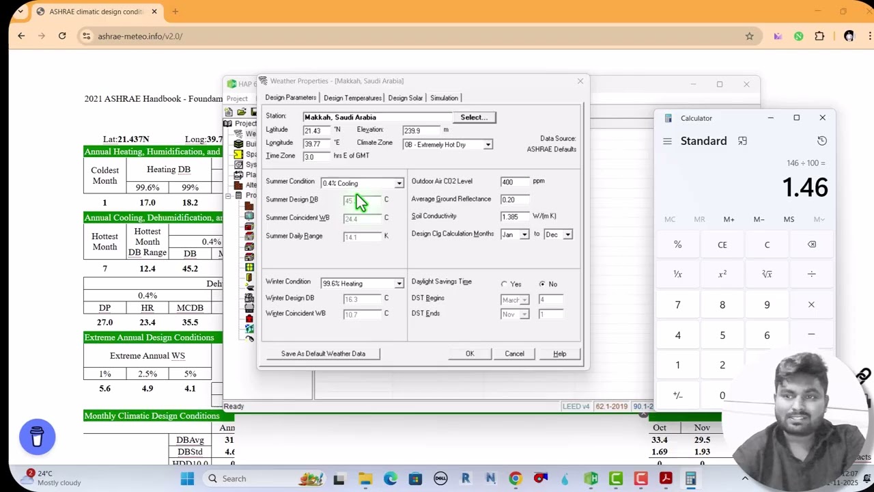Collapse the Project Libraries tree node
The image size is (874, 492).
228,195
